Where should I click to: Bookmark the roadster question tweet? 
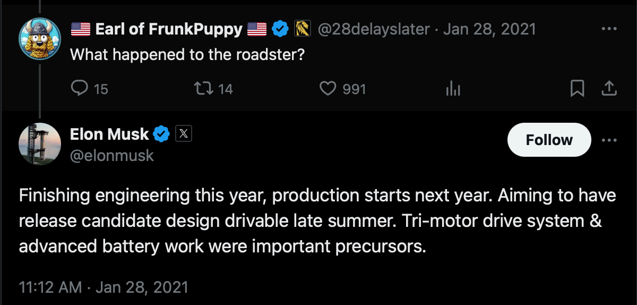click(577, 88)
